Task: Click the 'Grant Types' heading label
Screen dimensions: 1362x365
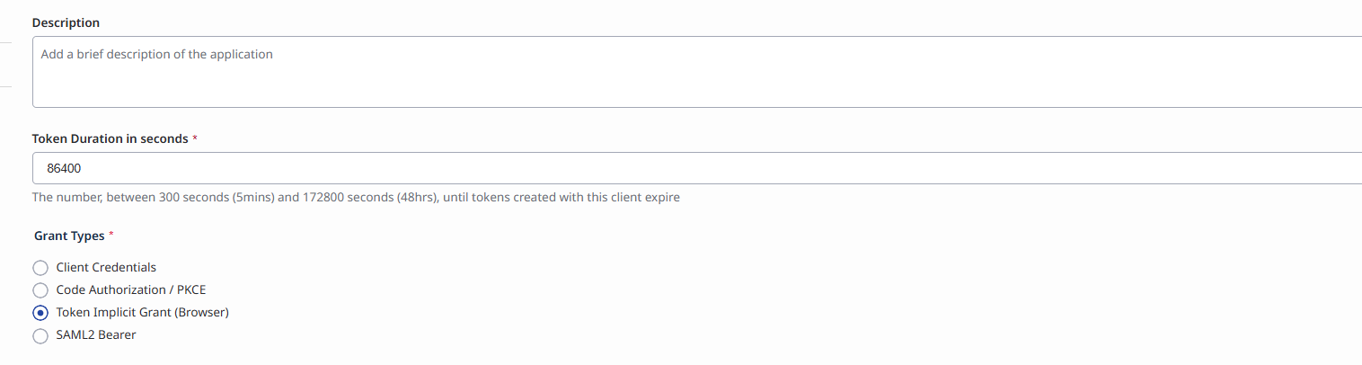Action: tap(69, 236)
